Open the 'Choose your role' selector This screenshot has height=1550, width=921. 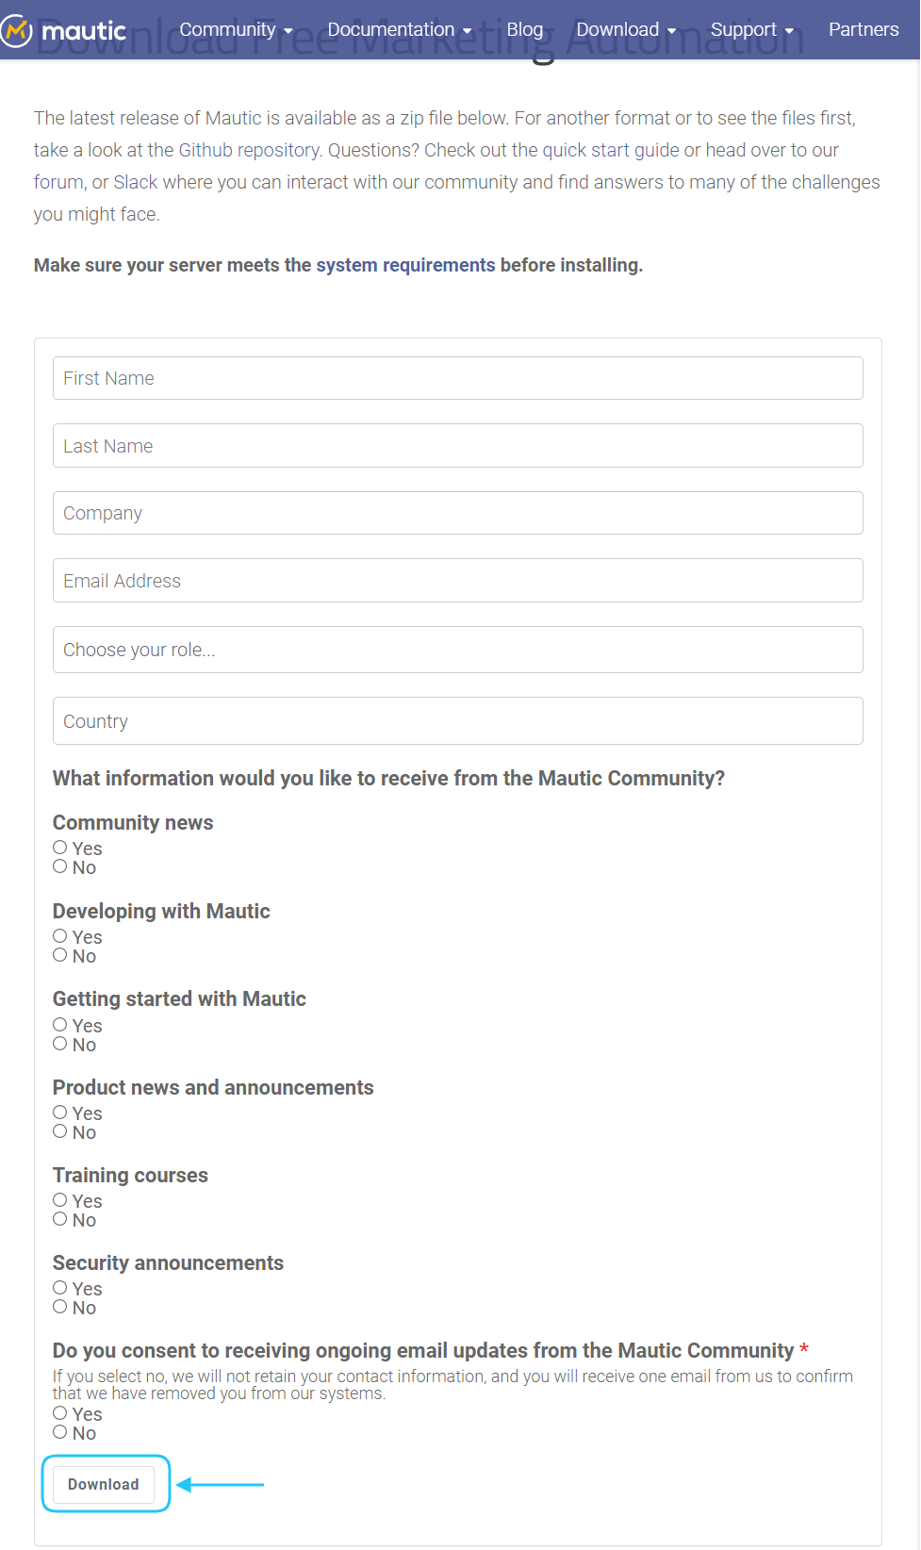(458, 650)
